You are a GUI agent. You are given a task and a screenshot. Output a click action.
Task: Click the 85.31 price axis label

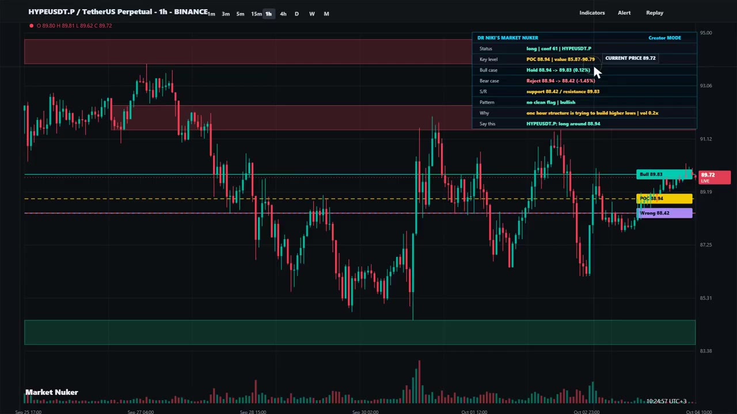point(705,298)
